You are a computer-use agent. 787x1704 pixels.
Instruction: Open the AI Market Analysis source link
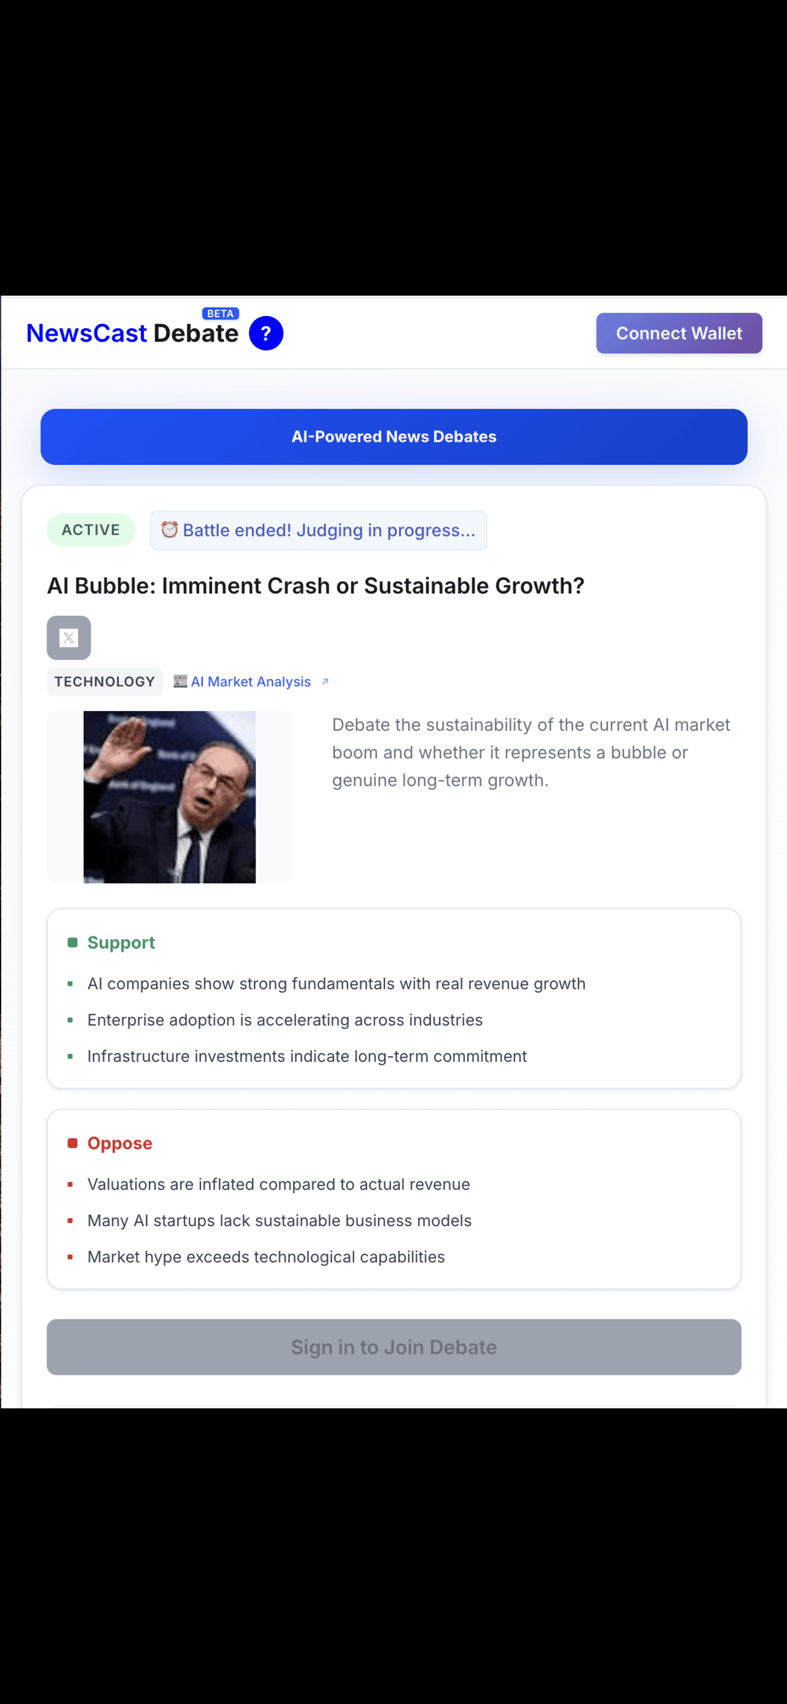point(251,681)
